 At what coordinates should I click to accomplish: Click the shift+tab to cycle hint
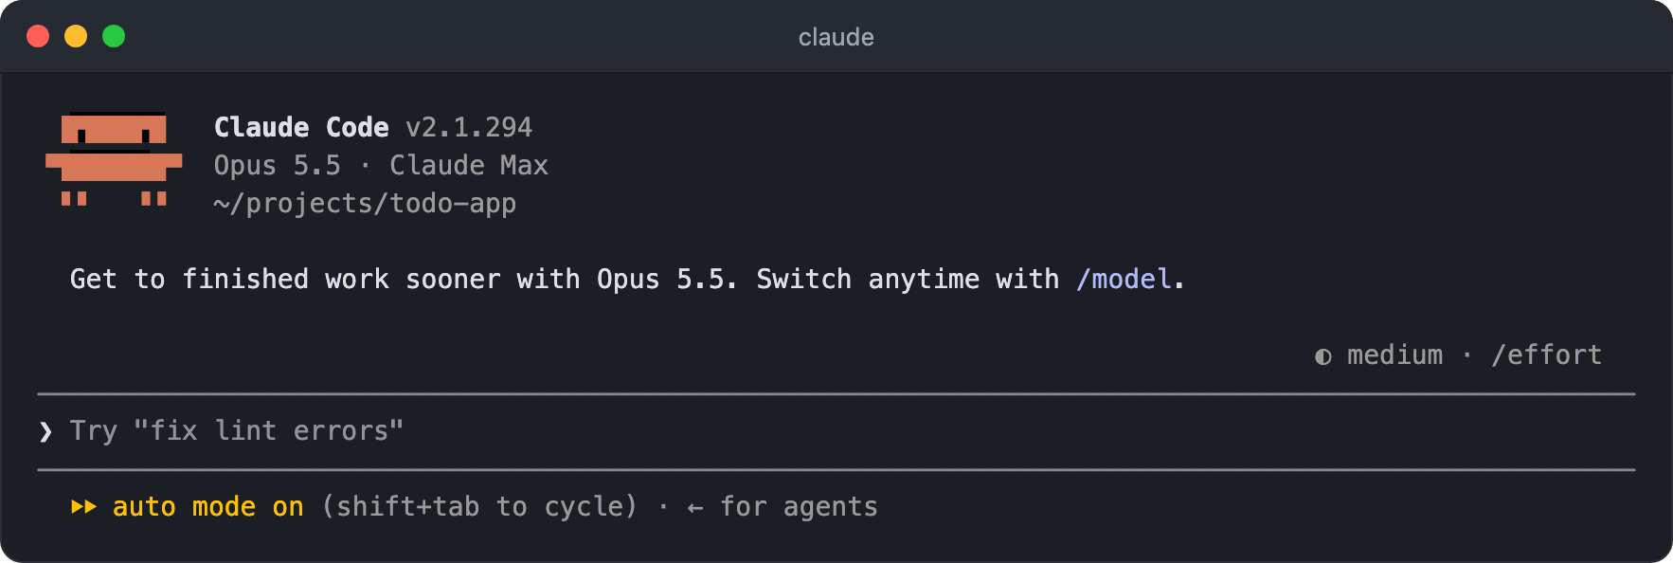click(x=479, y=507)
